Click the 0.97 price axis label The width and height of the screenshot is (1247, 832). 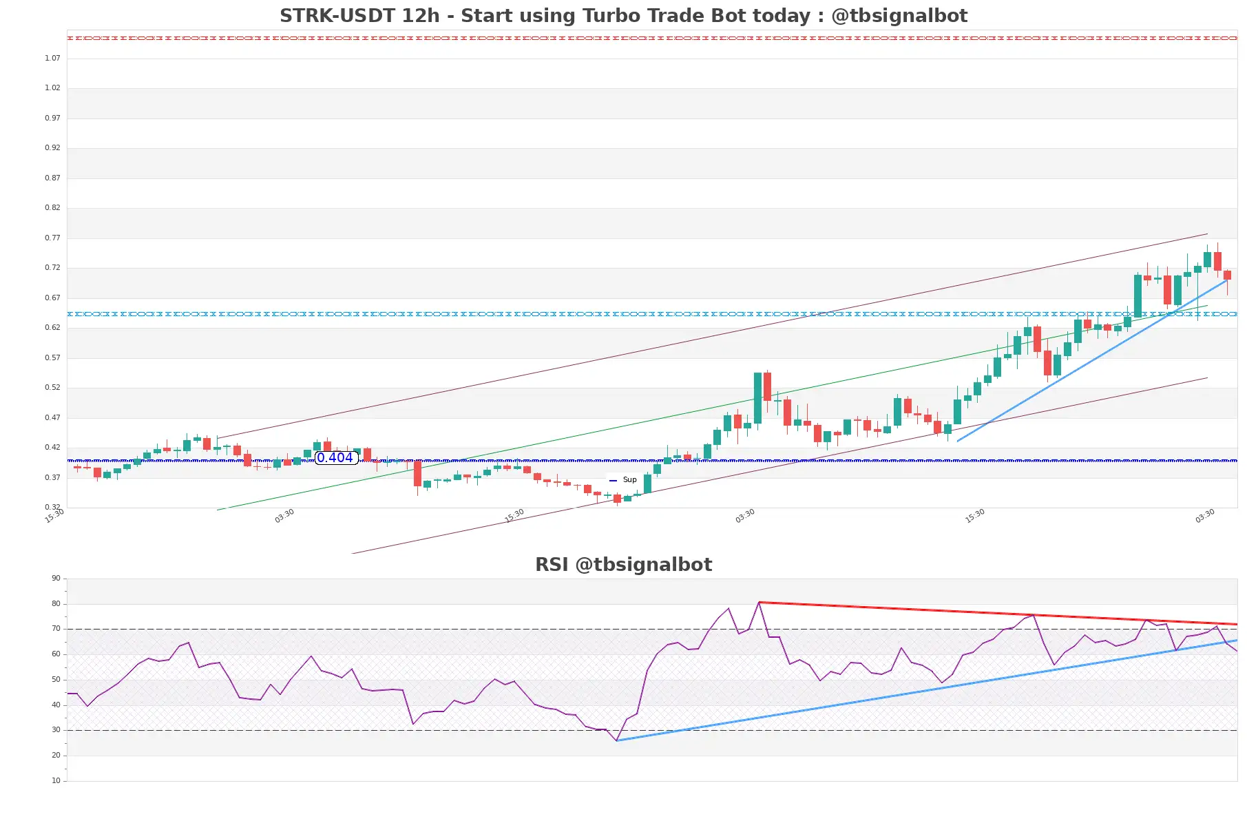52,118
